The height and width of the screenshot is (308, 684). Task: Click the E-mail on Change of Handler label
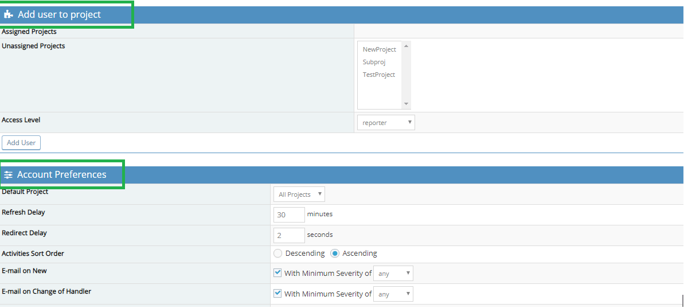click(x=46, y=291)
